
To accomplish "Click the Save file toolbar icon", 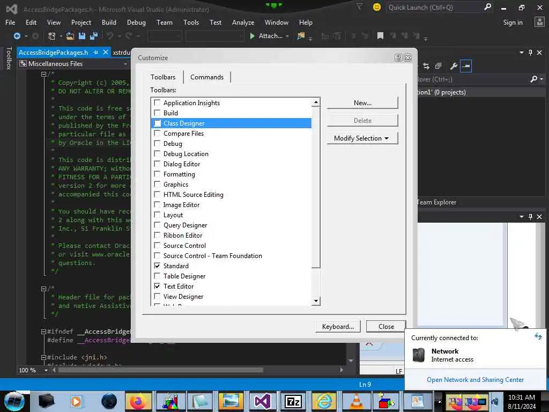I will pyautogui.click(x=82, y=36).
